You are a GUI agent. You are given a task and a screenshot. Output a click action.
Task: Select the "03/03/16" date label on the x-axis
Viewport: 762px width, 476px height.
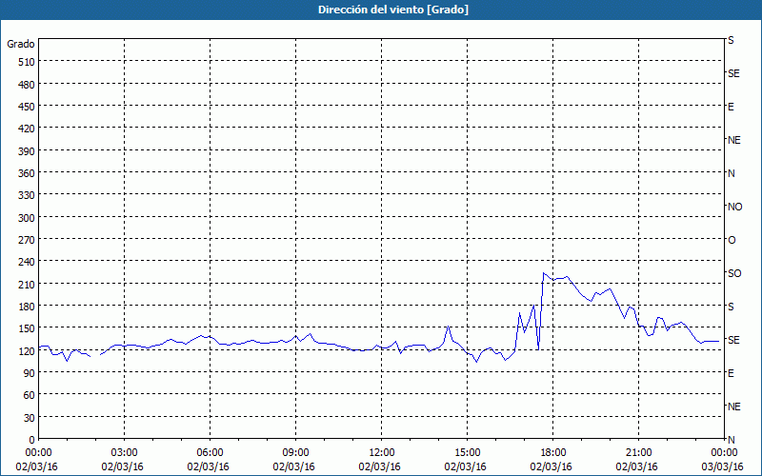(723, 466)
